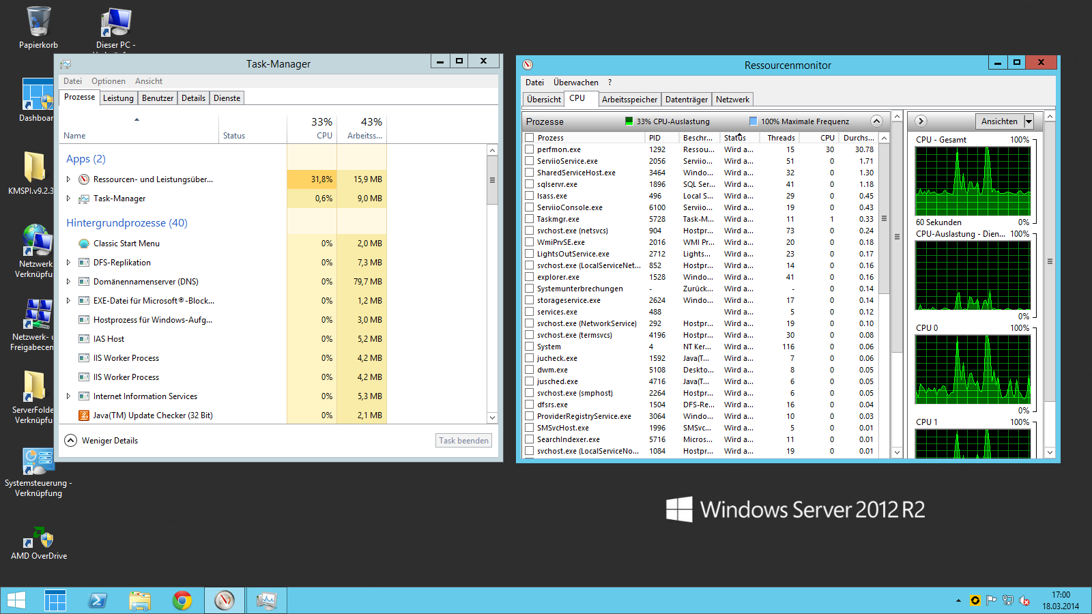Switch to the Dienste tab

click(x=227, y=98)
